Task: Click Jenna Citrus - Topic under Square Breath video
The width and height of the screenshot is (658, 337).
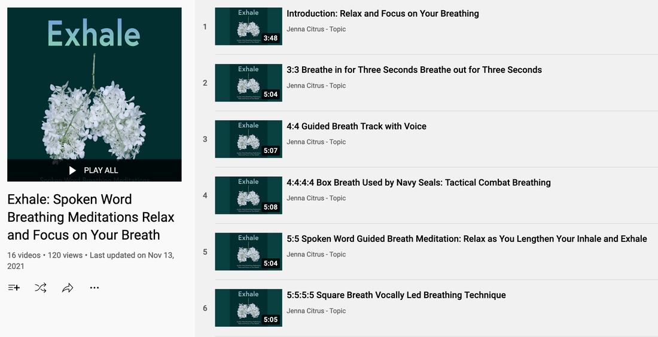Action: click(x=316, y=311)
